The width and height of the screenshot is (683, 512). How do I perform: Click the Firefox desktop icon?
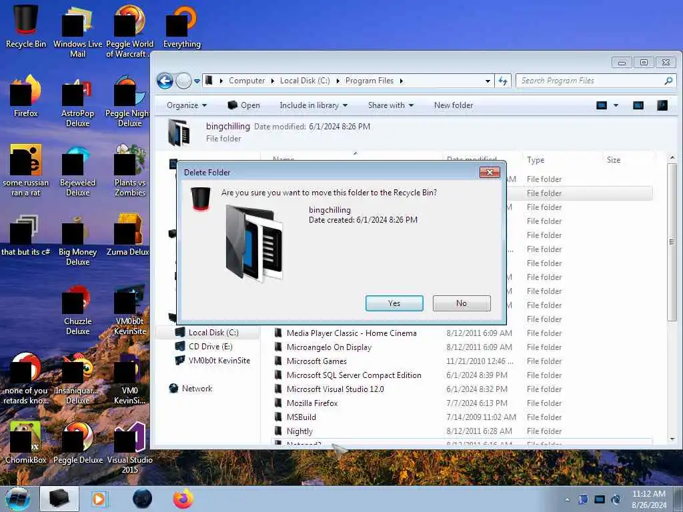[26, 96]
